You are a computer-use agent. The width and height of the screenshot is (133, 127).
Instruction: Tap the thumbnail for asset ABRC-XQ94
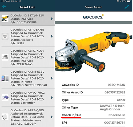pyautogui.click(x=5, y=57)
